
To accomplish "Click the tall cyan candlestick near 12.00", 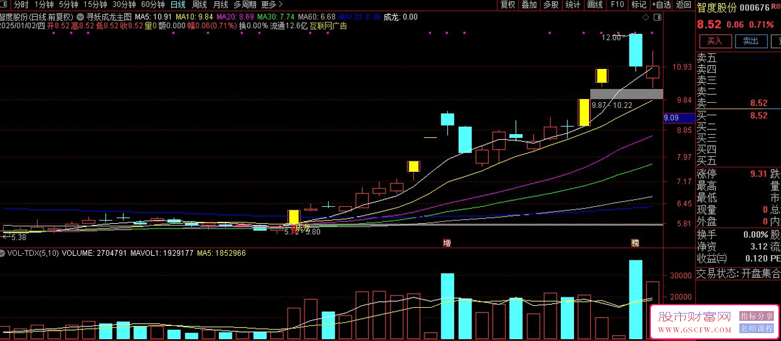I will [x=635, y=50].
